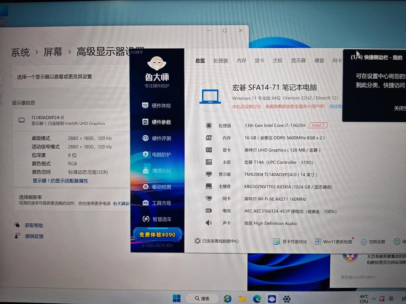Screen dimensions: 406x304
Task: Click the 网卡 network card row icon
Action: click(209, 198)
